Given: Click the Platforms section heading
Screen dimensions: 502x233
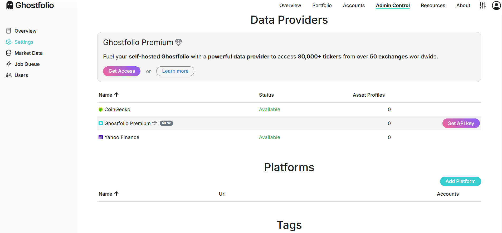Looking at the screenshot, I should (x=289, y=167).
